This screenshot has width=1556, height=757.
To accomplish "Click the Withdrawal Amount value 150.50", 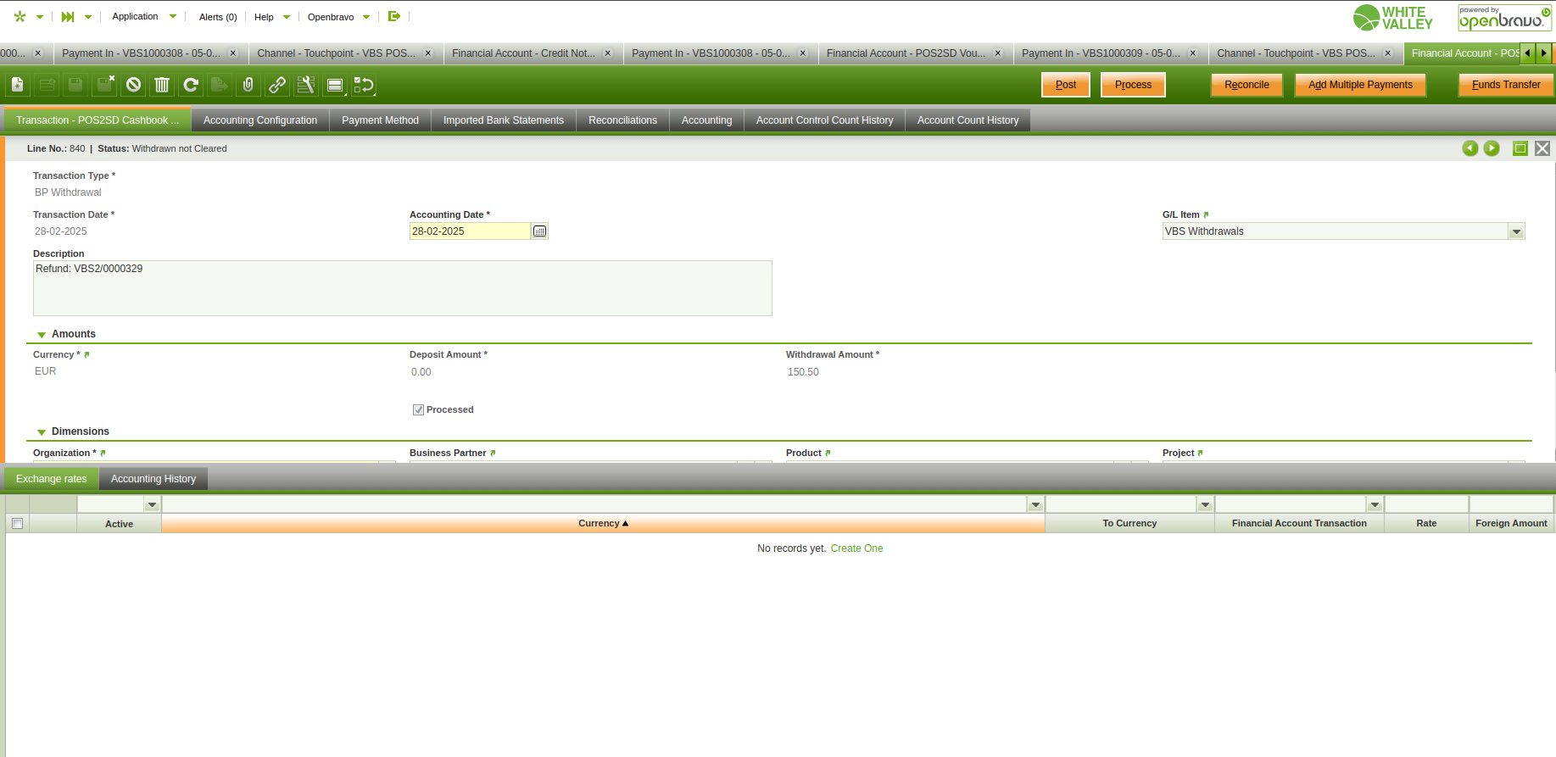I will point(803,372).
